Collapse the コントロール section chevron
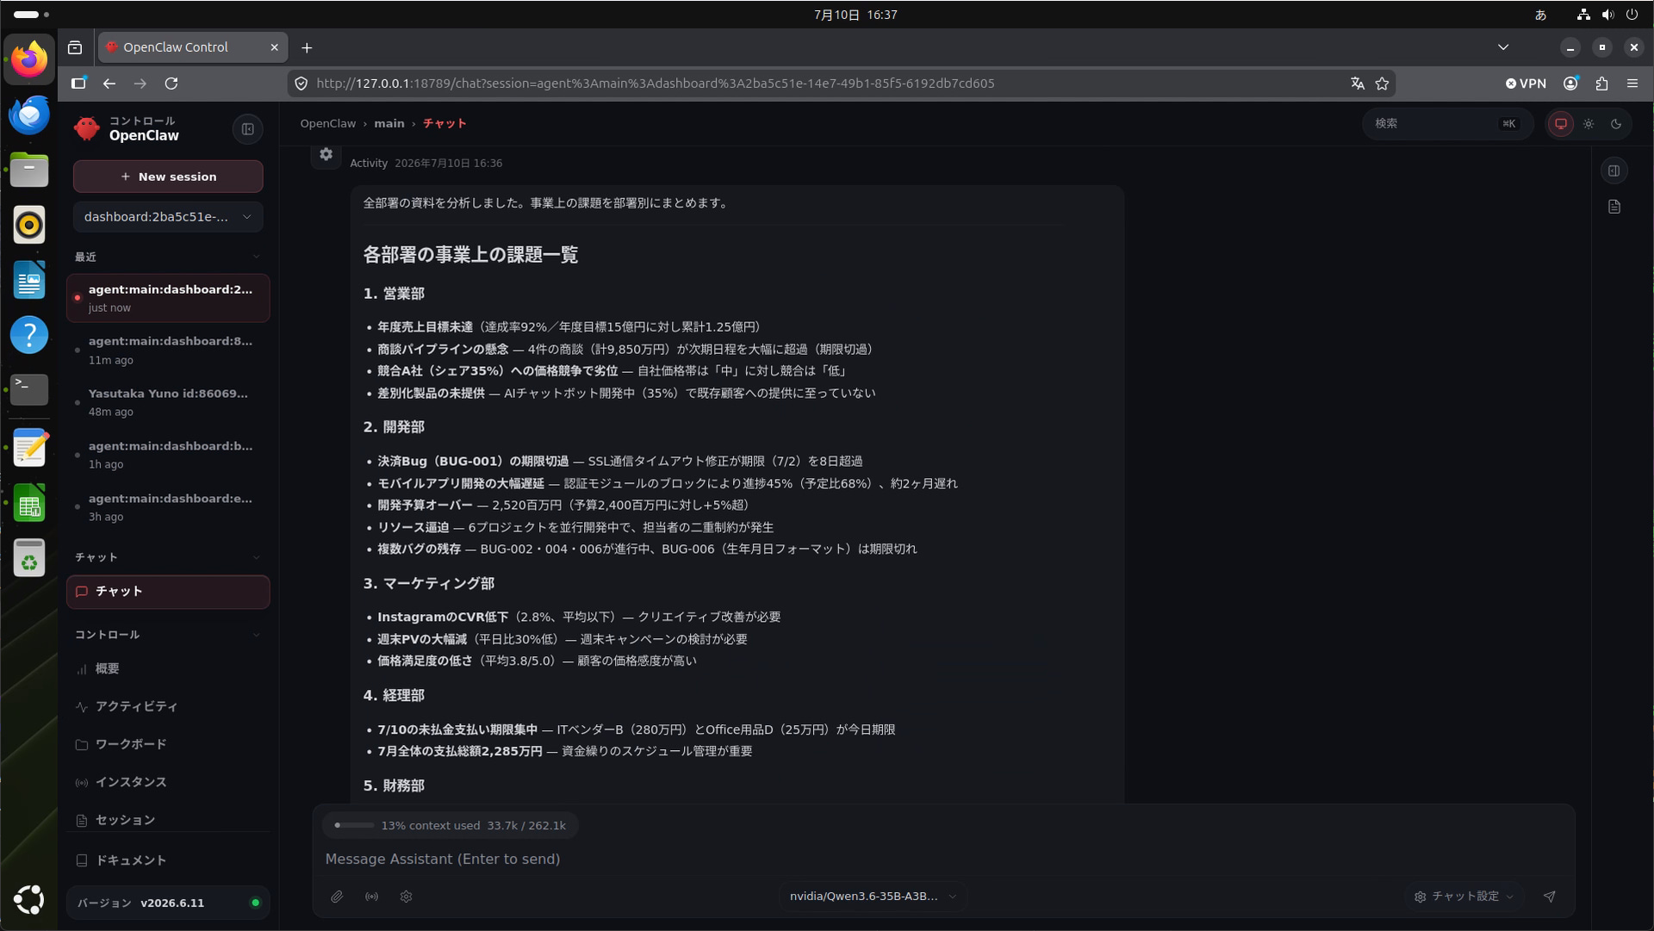The image size is (1654, 931). [x=256, y=635]
